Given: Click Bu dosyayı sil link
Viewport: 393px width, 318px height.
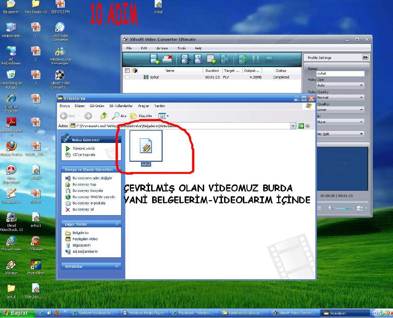Looking at the screenshot, I should click(x=83, y=209).
